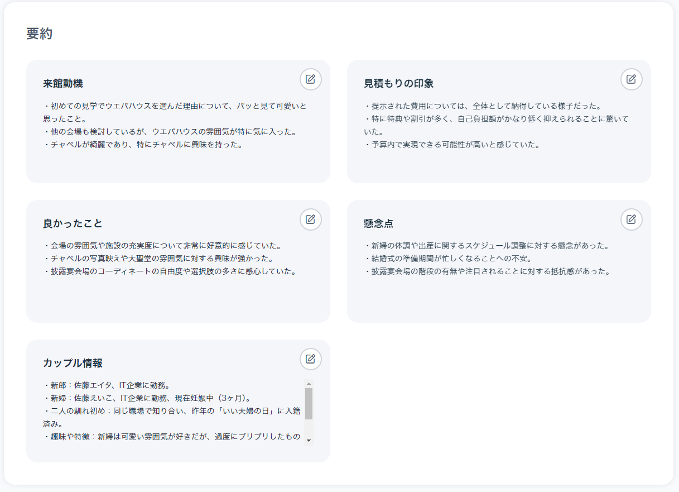
Task: Click the line 趣味や特徴：新婦は可愛い雰囲気
Action: point(172,437)
